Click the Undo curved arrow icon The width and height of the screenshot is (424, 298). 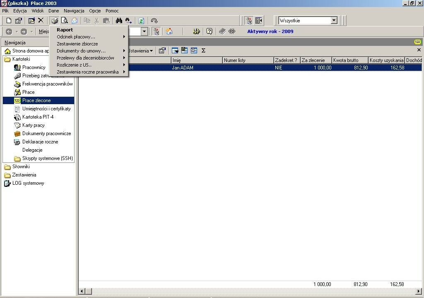[x=154, y=21]
